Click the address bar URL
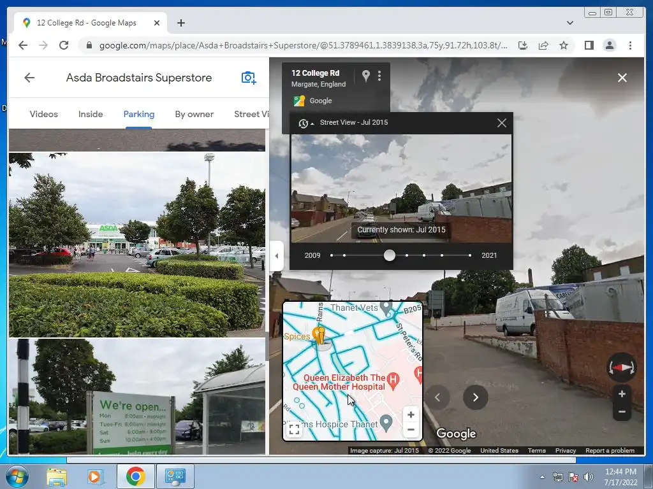The height and width of the screenshot is (489, 653). tap(303, 45)
